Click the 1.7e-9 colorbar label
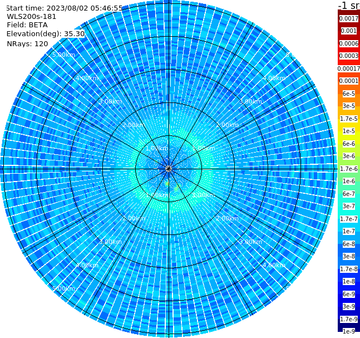The image size is (360, 338). click(x=349, y=319)
